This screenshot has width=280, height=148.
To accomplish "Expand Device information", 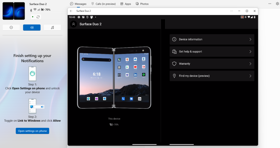I will point(212,39).
